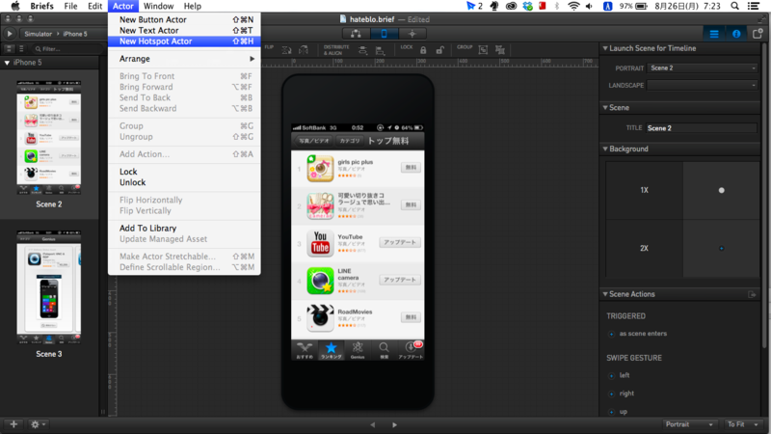771x434 pixels.
Task: Add a new scene with plus button
Action: (x=13, y=424)
